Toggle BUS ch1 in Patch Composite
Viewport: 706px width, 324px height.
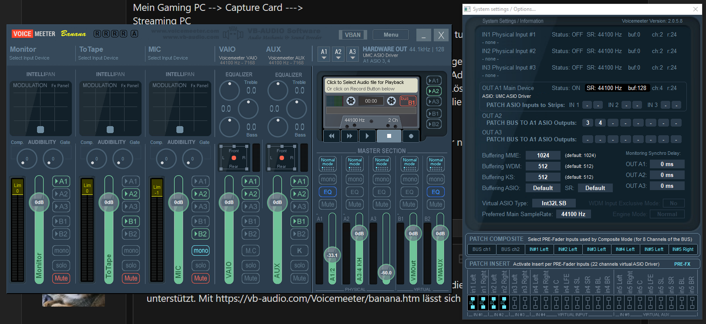[481, 249]
